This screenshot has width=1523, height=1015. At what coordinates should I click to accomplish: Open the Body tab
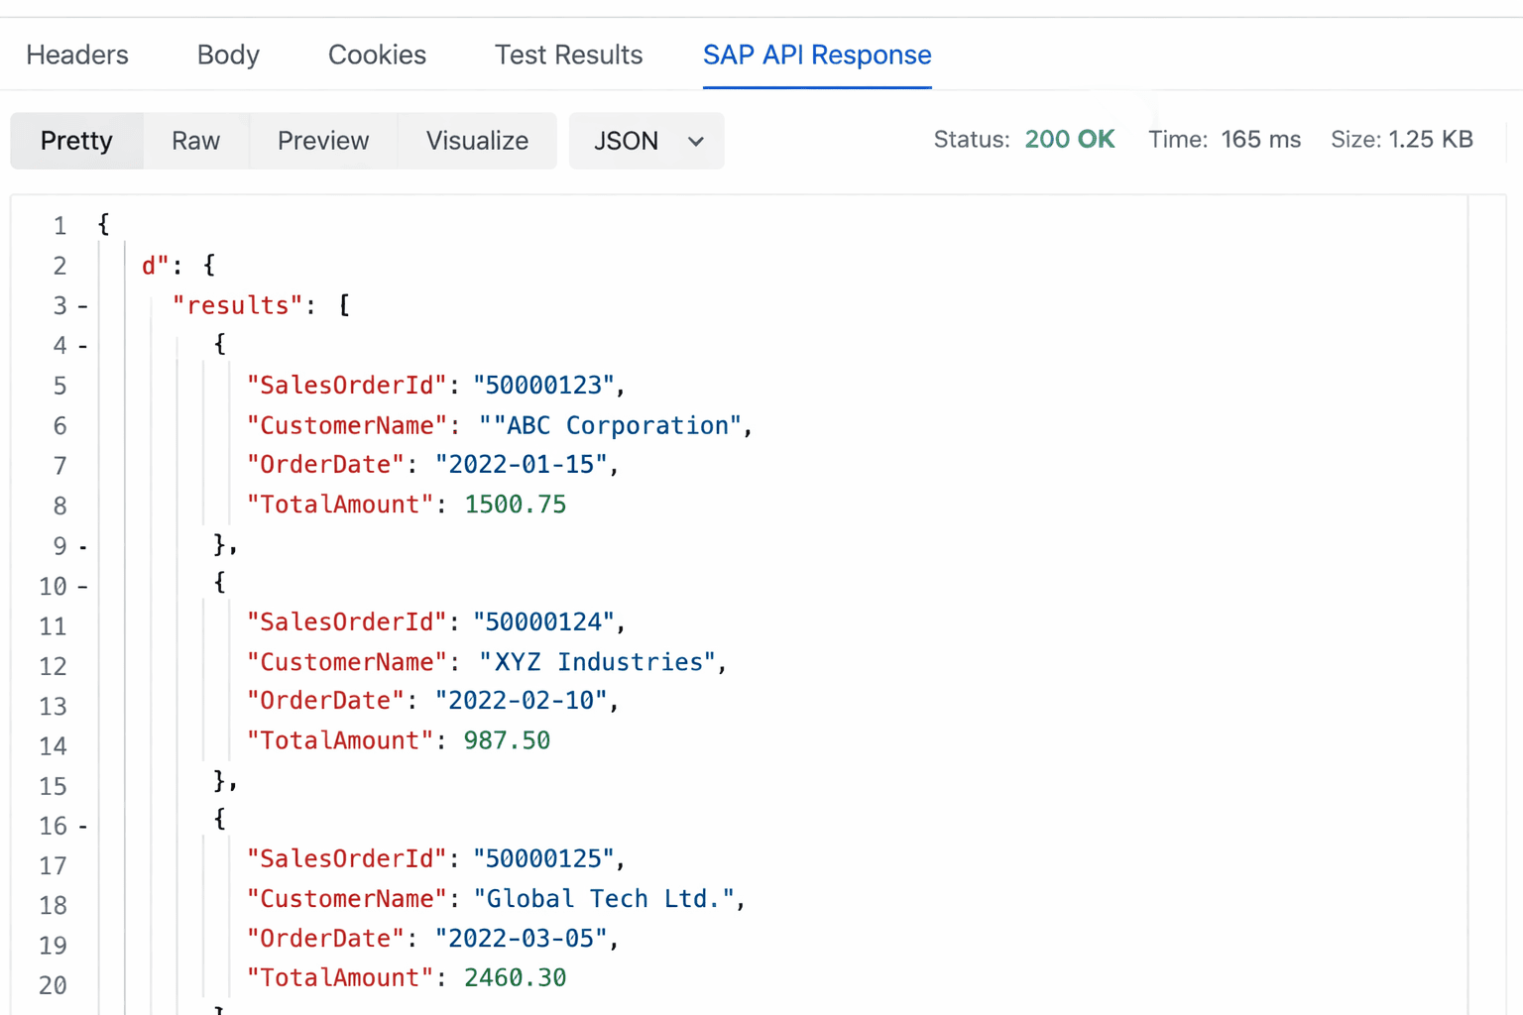coord(227,55)
